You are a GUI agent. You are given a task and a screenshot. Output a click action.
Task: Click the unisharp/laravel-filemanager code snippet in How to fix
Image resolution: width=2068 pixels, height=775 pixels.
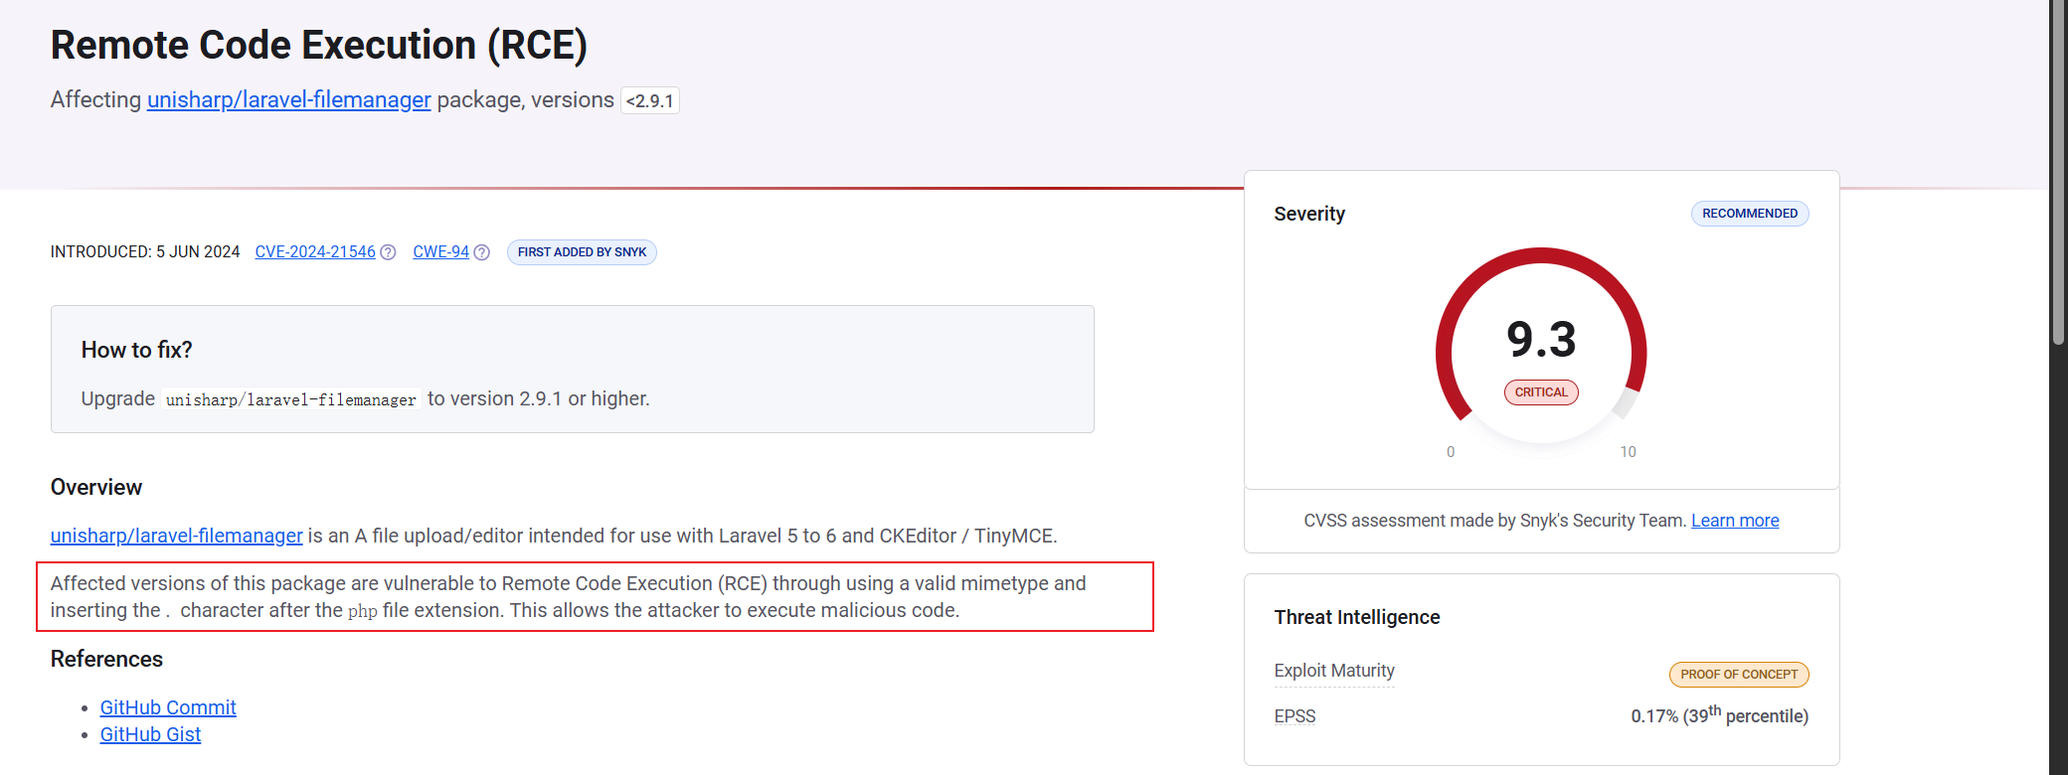click(291, 399)
